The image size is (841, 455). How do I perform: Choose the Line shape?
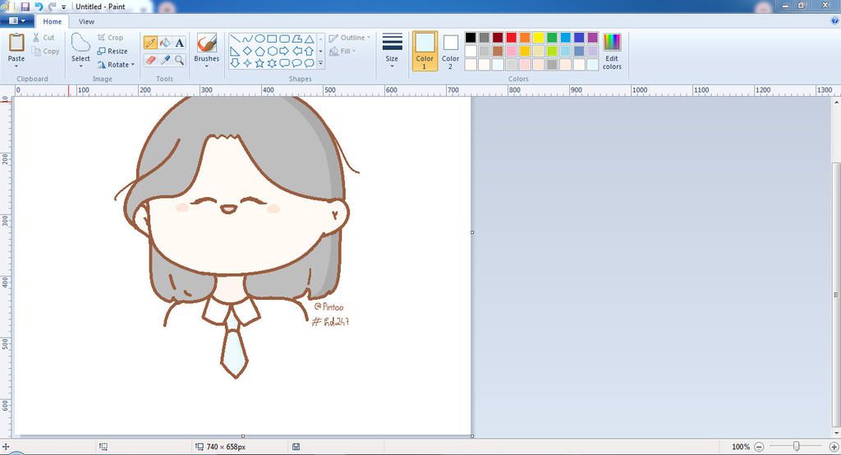(x=235, y=39)
